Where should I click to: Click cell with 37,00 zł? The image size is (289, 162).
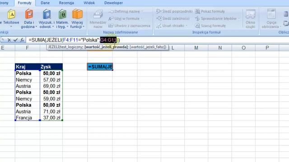[51, 118]
